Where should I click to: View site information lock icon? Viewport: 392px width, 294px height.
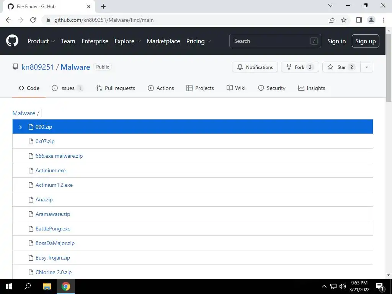tap(48, 20)
